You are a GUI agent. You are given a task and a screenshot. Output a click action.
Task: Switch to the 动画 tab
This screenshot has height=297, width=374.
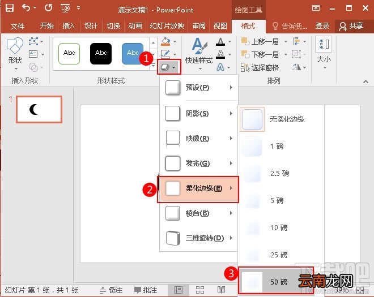tap(135, 25)
